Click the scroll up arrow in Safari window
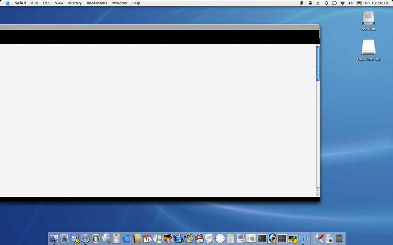Viewport: 393px width, 245px height. (x=318, y=191)
